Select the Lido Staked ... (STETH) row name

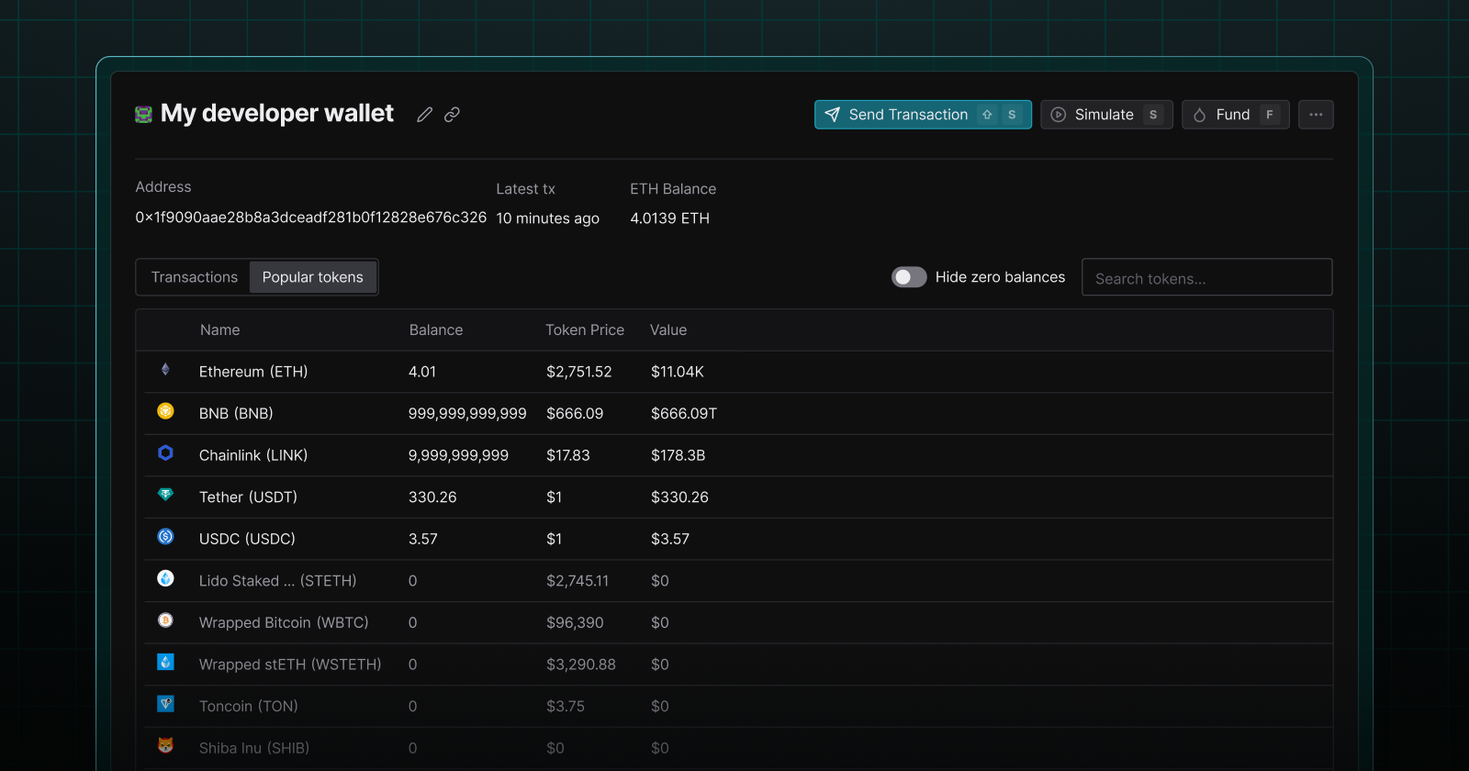[278, 581]
